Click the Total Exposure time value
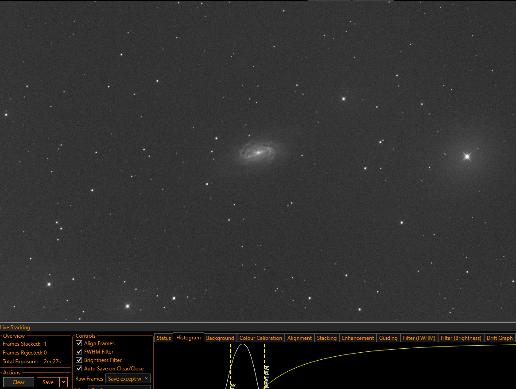 click(x=52, y=362)
